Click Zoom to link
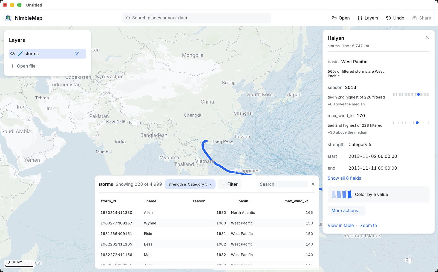Screen dimensions: 438x272 [368, 226]
